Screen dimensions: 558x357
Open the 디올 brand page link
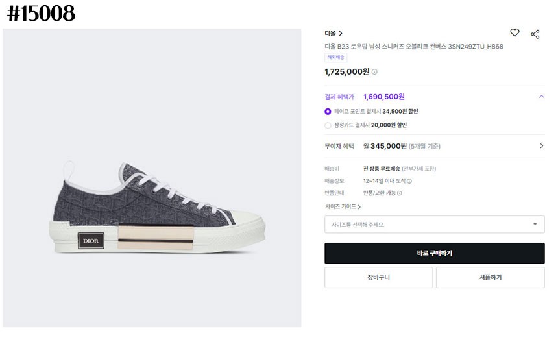334,33
